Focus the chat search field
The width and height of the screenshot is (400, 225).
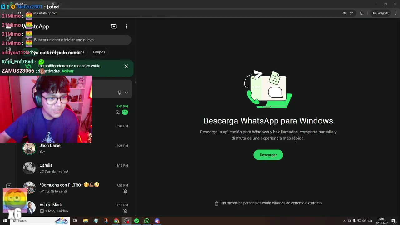tap(77, 40)
